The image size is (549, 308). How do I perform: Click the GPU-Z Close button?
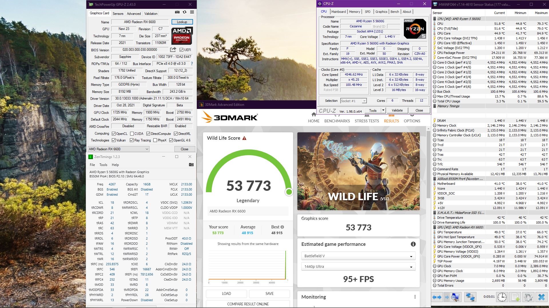tap(184, 149)
